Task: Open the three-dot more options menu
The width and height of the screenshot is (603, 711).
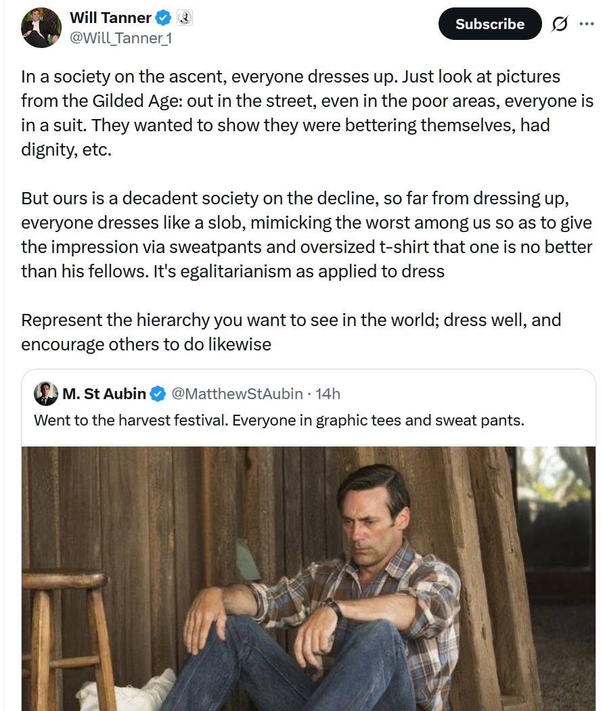Action: coord(586,24)
